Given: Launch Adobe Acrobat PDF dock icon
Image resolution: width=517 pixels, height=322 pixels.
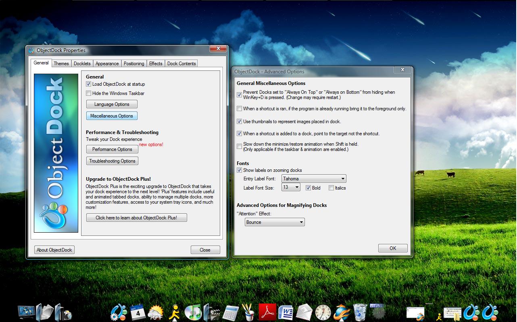Looking at the screenshot, I should (267, 312).
